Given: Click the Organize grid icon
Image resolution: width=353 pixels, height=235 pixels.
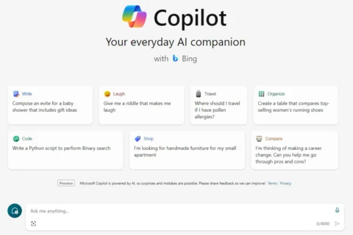Looking at the screenshot, I should coord(261,94).
